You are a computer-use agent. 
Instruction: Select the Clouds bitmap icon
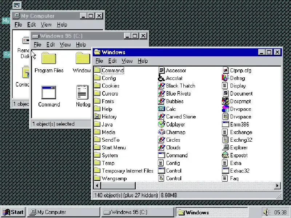point(161,148)
